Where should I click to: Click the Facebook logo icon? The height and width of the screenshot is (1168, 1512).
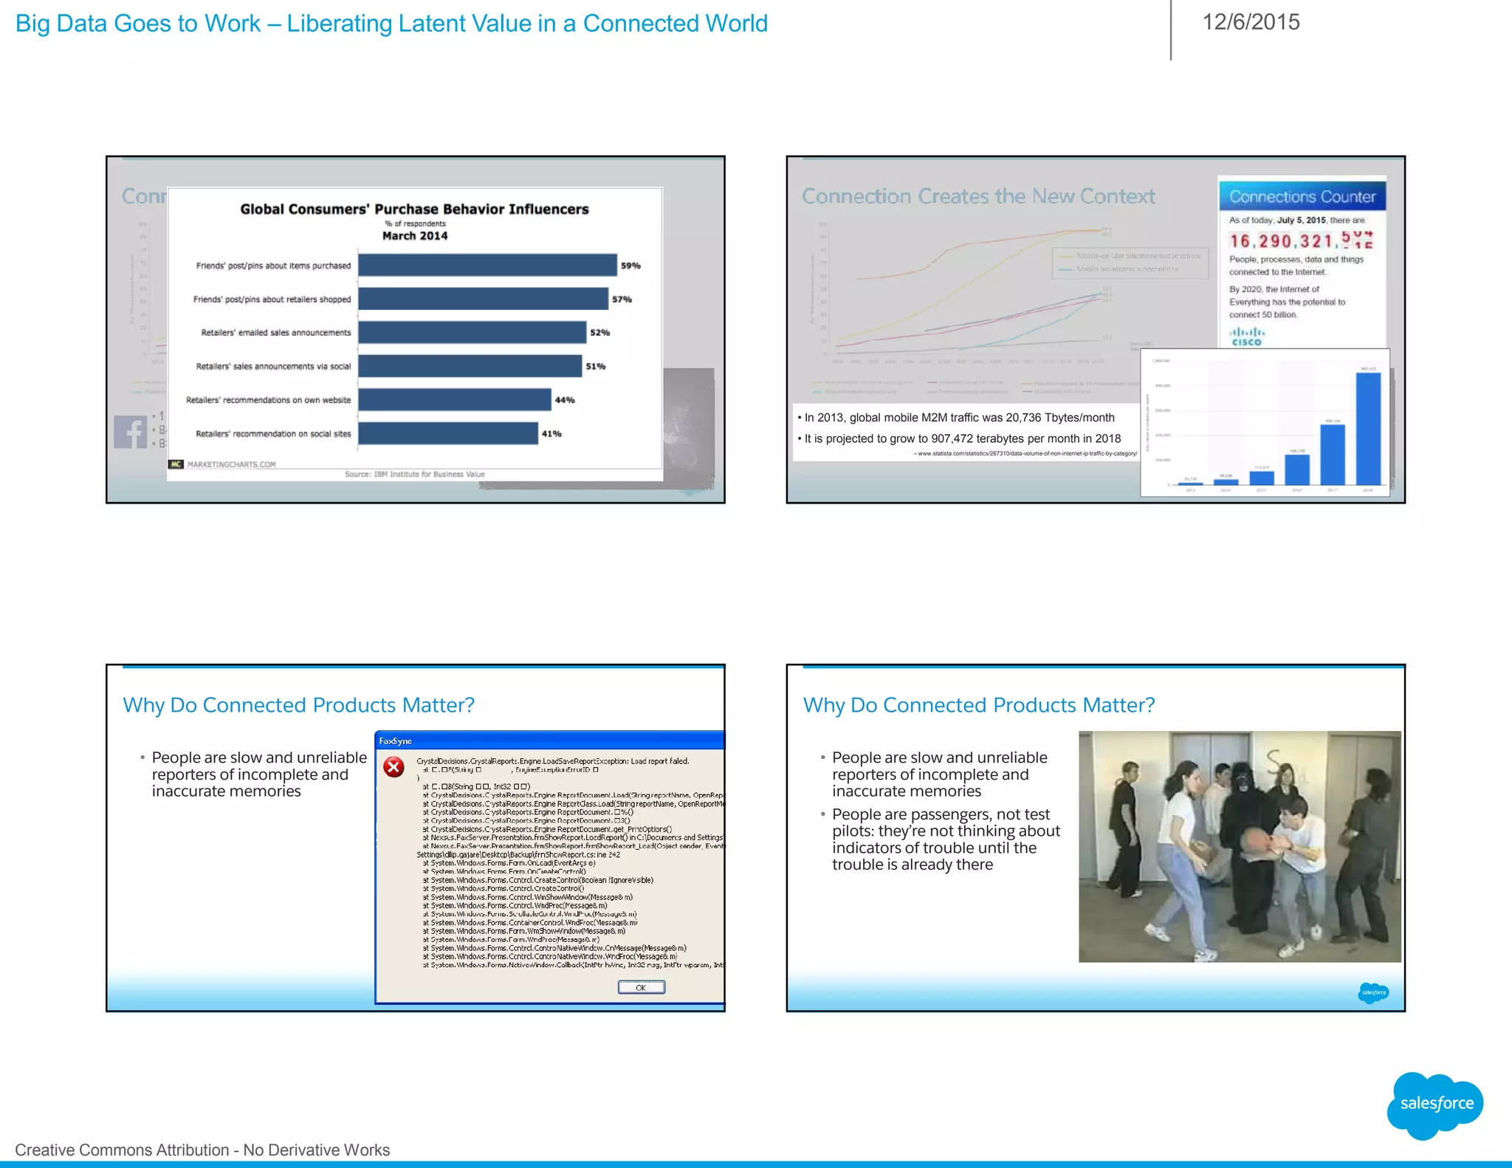click(x=131, y=432)
